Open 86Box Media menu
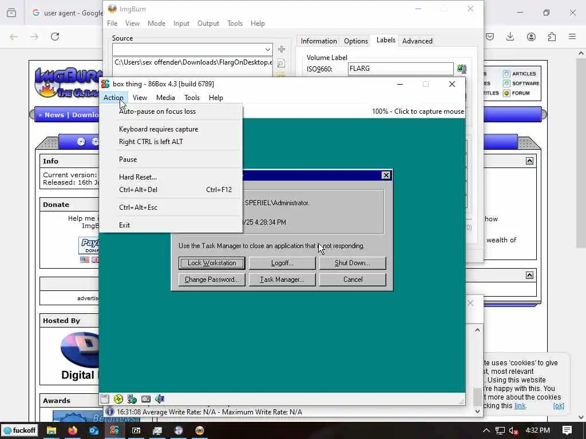This screenshot has height=439, width=586. click(165, 97)
